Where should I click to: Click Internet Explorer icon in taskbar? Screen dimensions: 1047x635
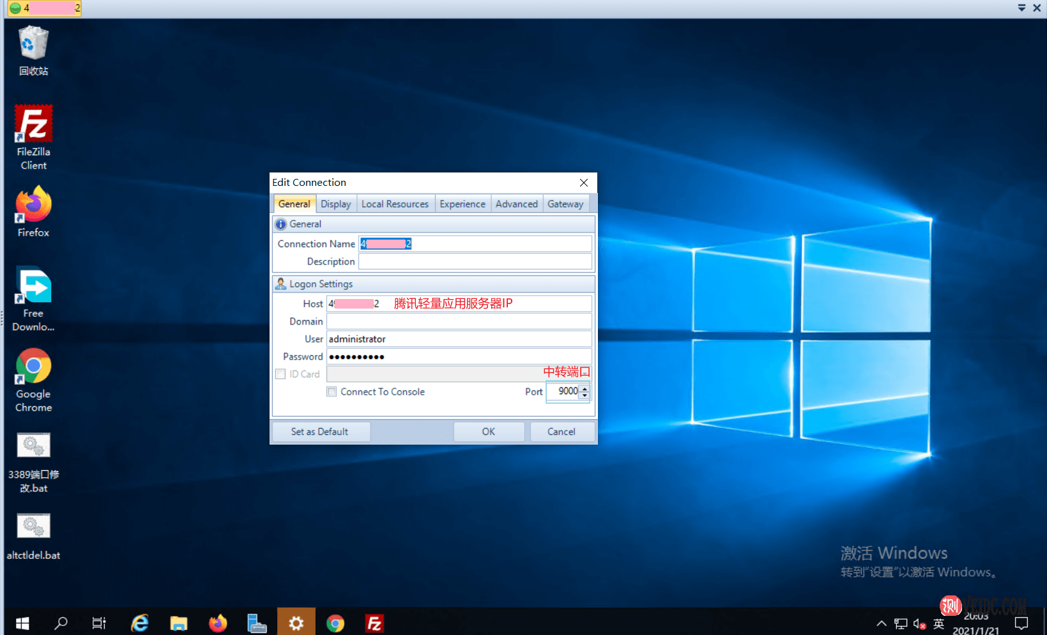tap(139, 623)
